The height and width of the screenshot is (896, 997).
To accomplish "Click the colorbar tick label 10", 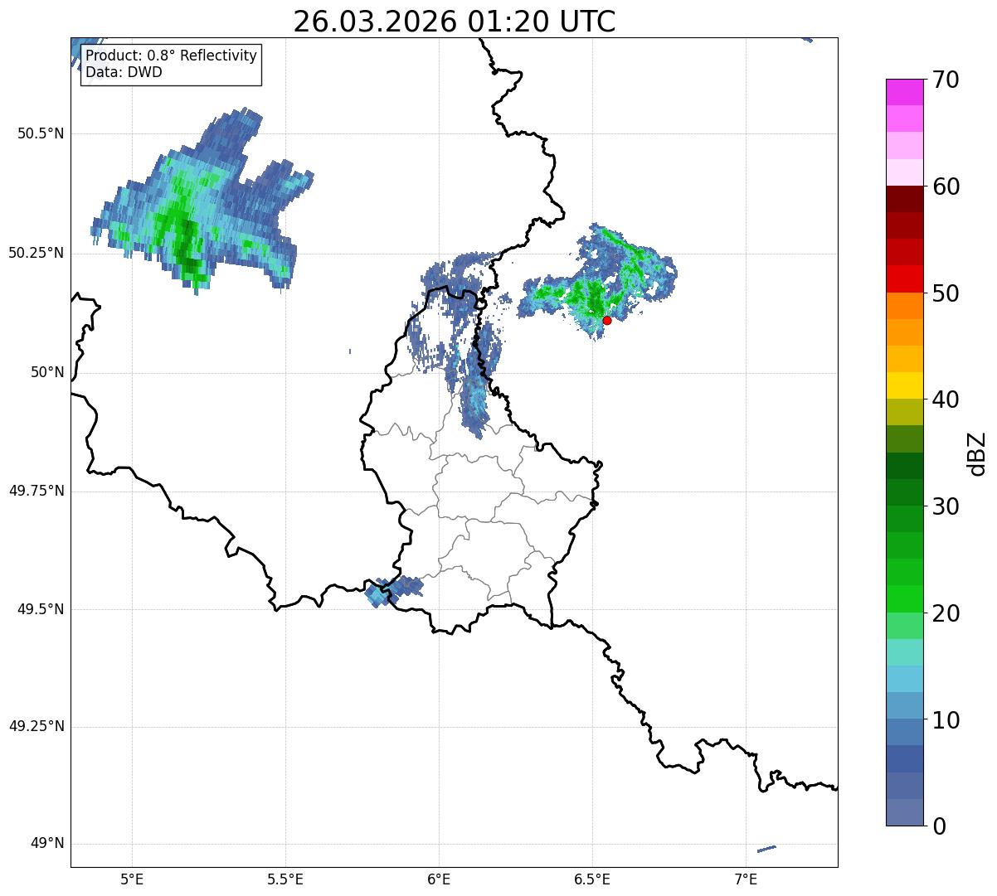I will tap(946, 720).
